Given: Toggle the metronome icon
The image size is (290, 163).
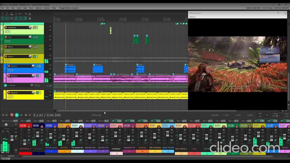Looking at the screenshot, I should click(x=30, y=14).
